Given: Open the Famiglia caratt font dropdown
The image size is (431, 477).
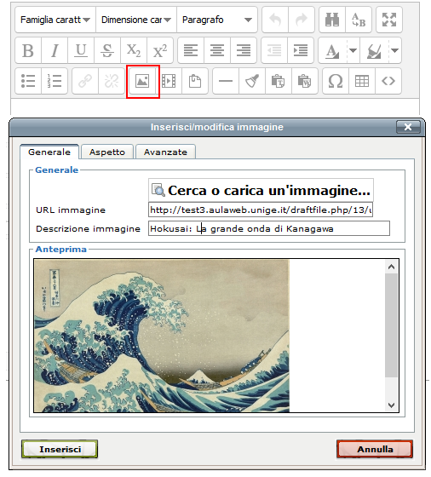Looking at the screenshot, I should click(x=55, y=20).
